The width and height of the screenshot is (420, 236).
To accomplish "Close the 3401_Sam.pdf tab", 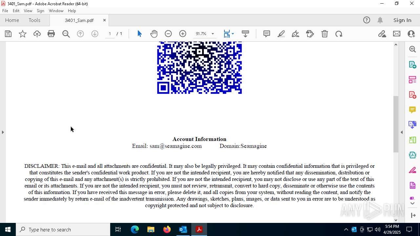I will (104, 20).
